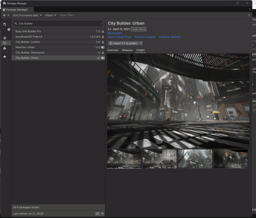256x218 pixels.
Task: Clear the search field with the x
Action: [101, 23]
